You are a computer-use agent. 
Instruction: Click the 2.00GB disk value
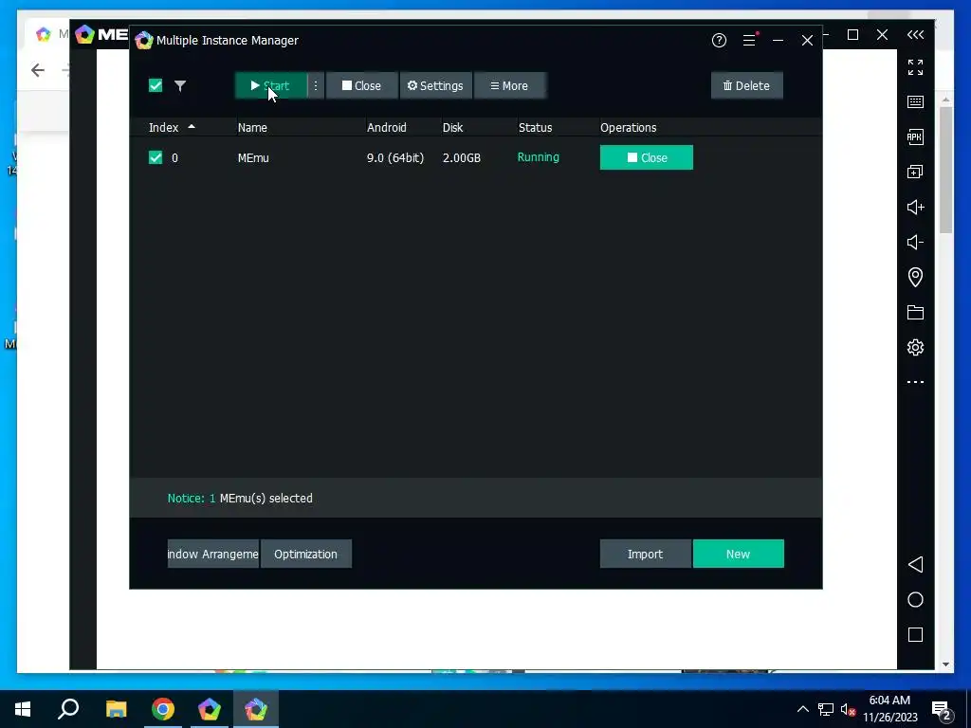tap(462, 158)
